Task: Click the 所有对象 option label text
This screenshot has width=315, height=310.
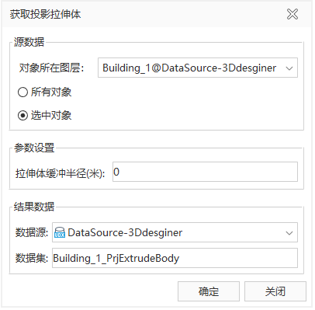Action: pos(51,92)
